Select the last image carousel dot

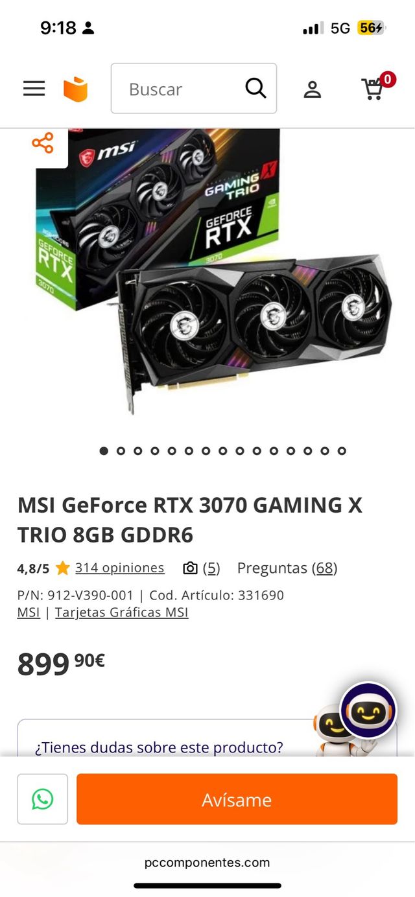pos(342,451)
